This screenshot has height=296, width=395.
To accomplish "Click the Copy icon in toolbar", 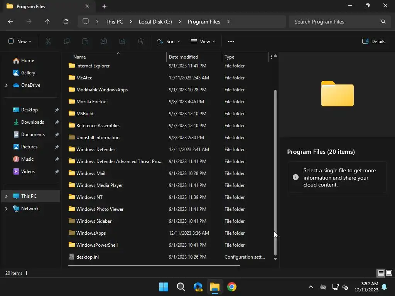I will tap(66, 42).
